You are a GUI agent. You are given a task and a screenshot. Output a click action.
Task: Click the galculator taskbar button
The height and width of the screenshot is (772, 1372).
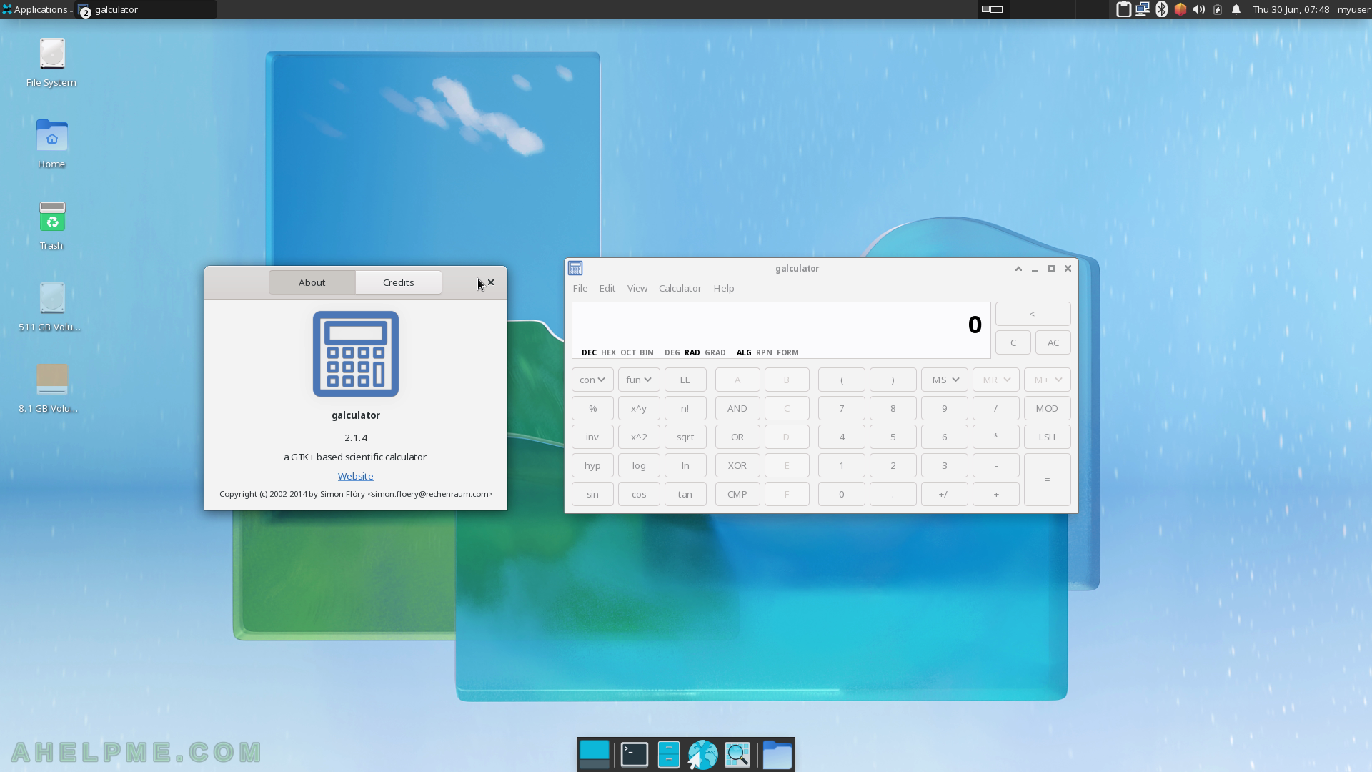pyautogui.click(x=146, y=9)
